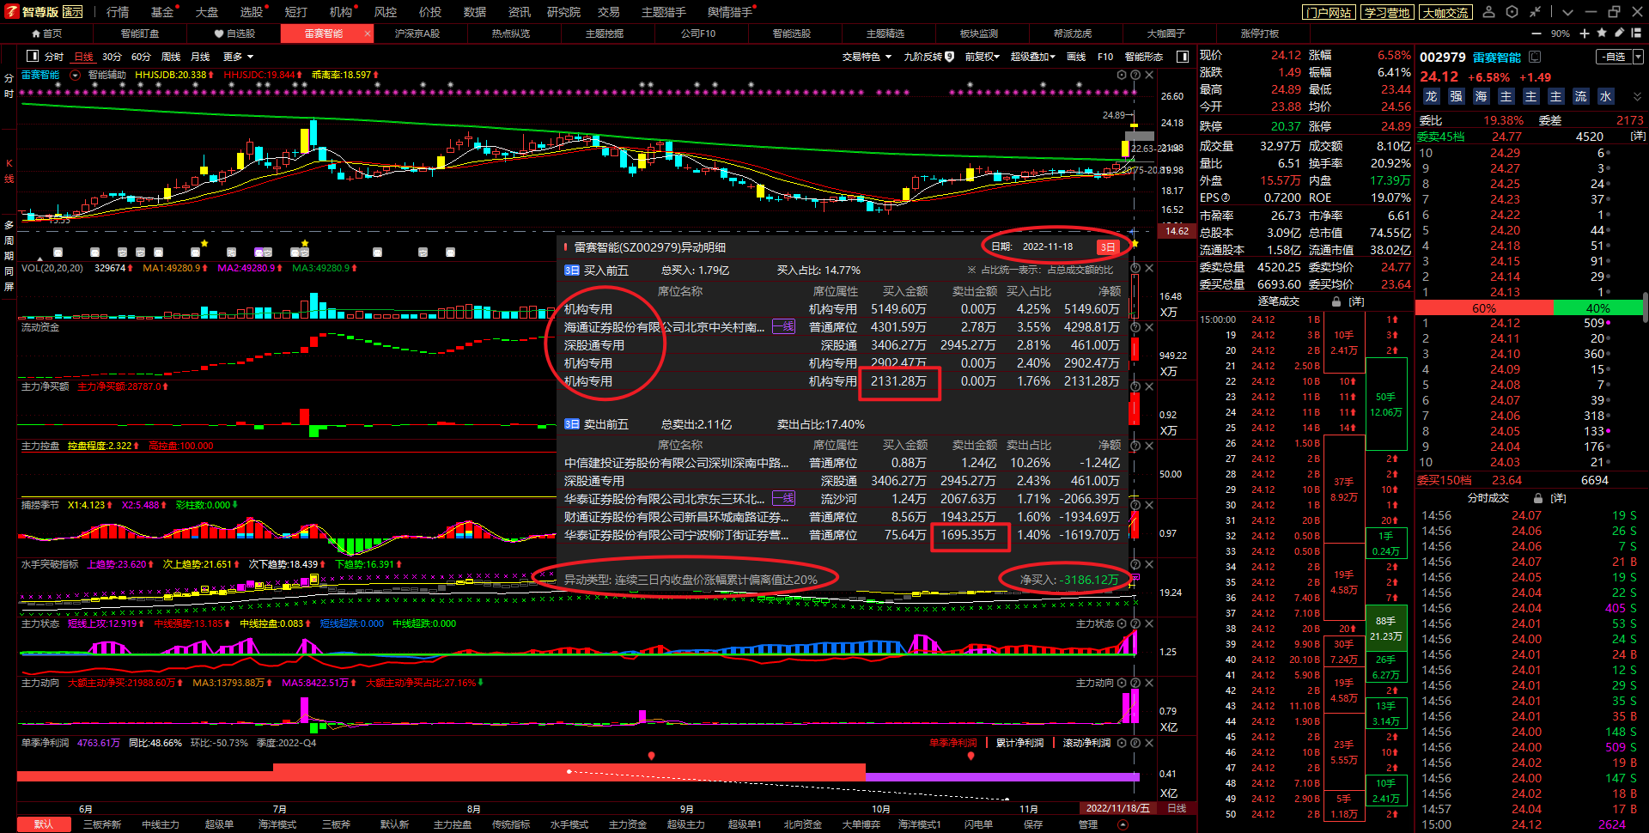The image size is (1649, 833).
Task: Click the 水 tag badge
Action: point(1605,96)
